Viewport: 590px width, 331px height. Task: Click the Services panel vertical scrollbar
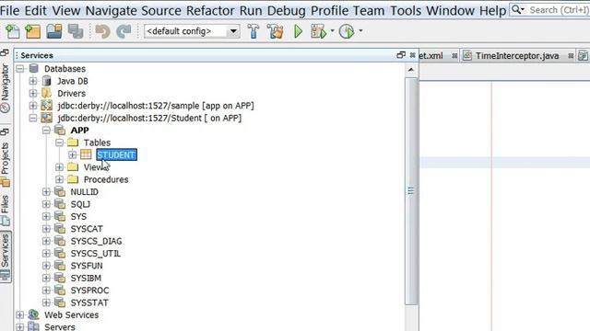[x=411, y=191]
